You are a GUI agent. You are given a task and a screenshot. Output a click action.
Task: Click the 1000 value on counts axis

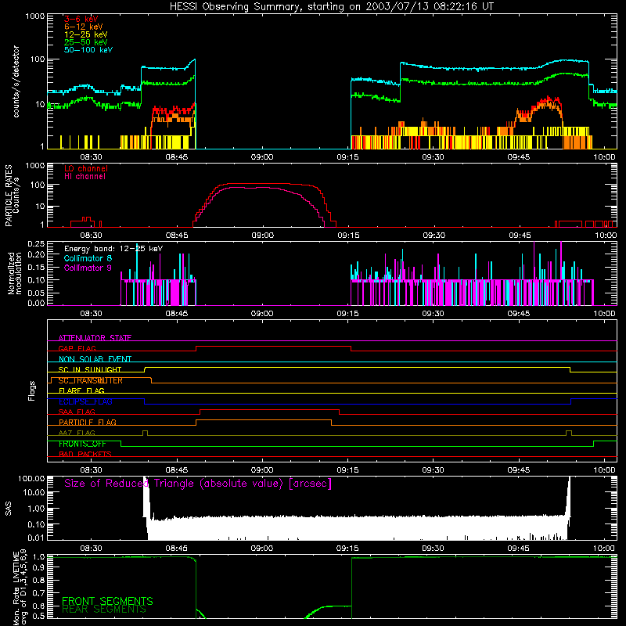35,16
